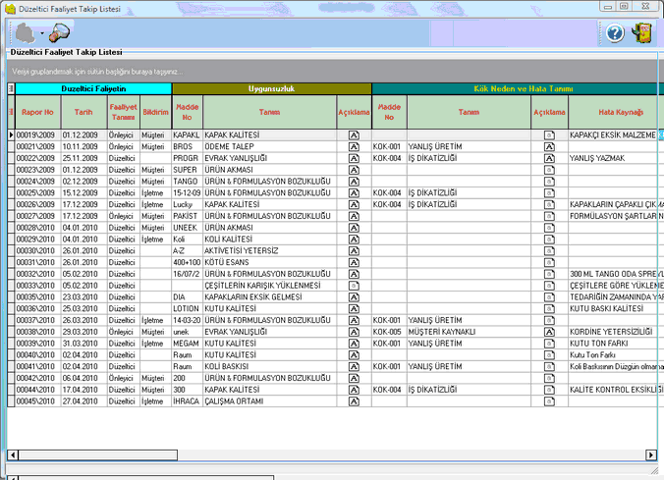This screenshot has height=480, width=664.
Task: Select the UNEEK madde no cell
Action: click(x=188, y=228)
